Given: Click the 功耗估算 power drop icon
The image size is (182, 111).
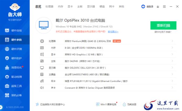Looking at the screenshot, I should click(x=124, y=104).
